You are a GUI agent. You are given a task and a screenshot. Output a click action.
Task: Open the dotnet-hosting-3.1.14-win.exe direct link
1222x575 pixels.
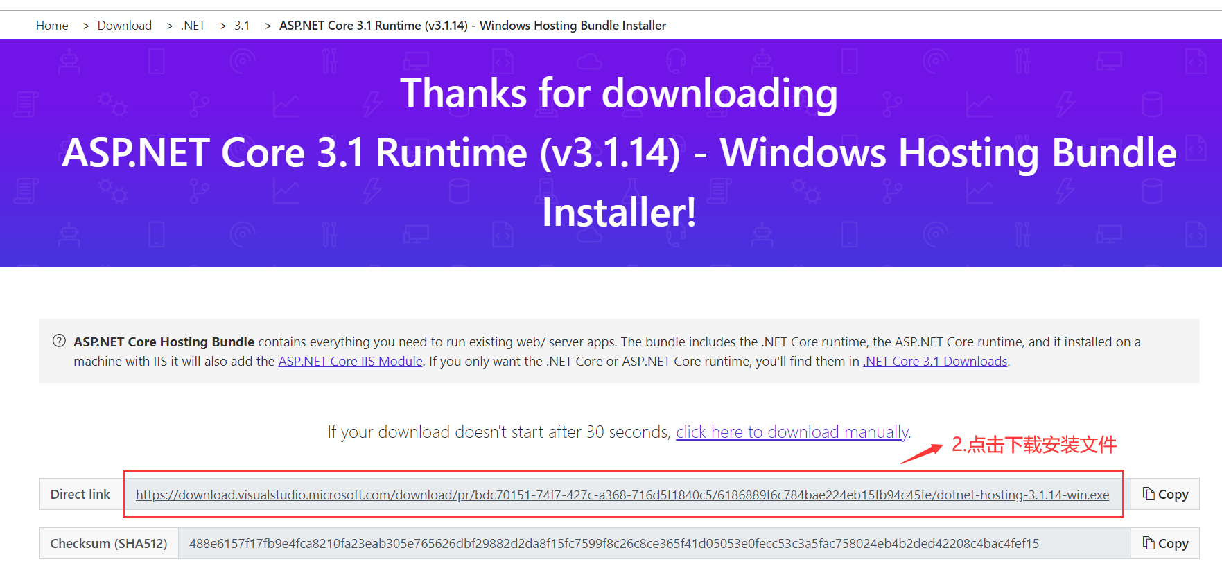(622, 495)
